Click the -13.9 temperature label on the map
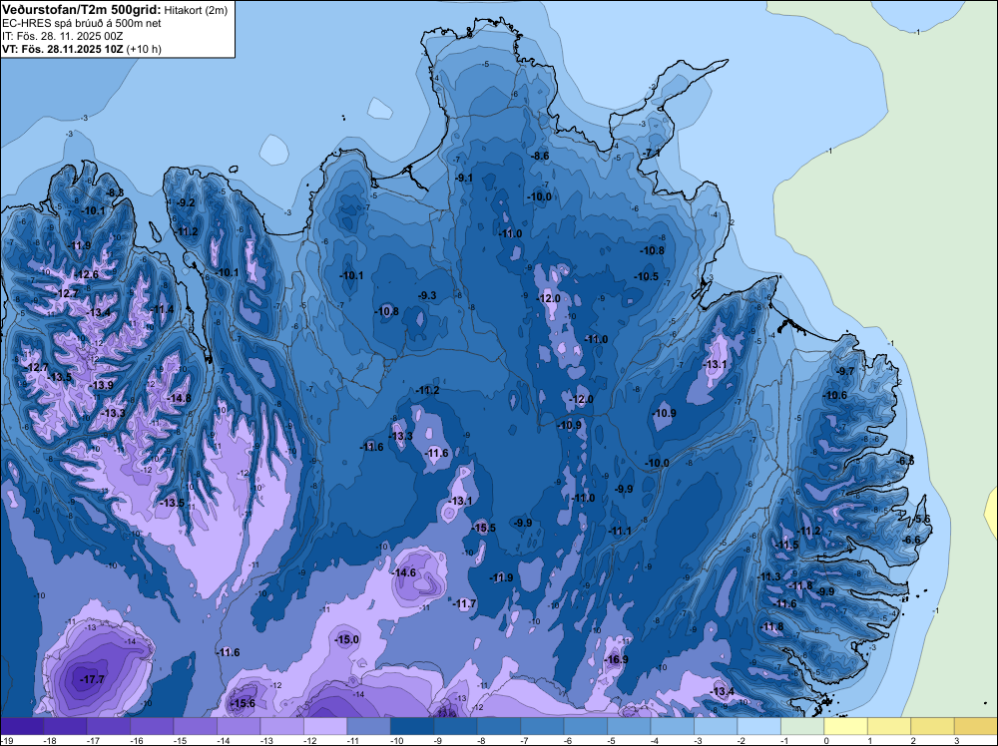Image resolution: width=998 pixels, height=746 pixels. [x=101, y=385]
